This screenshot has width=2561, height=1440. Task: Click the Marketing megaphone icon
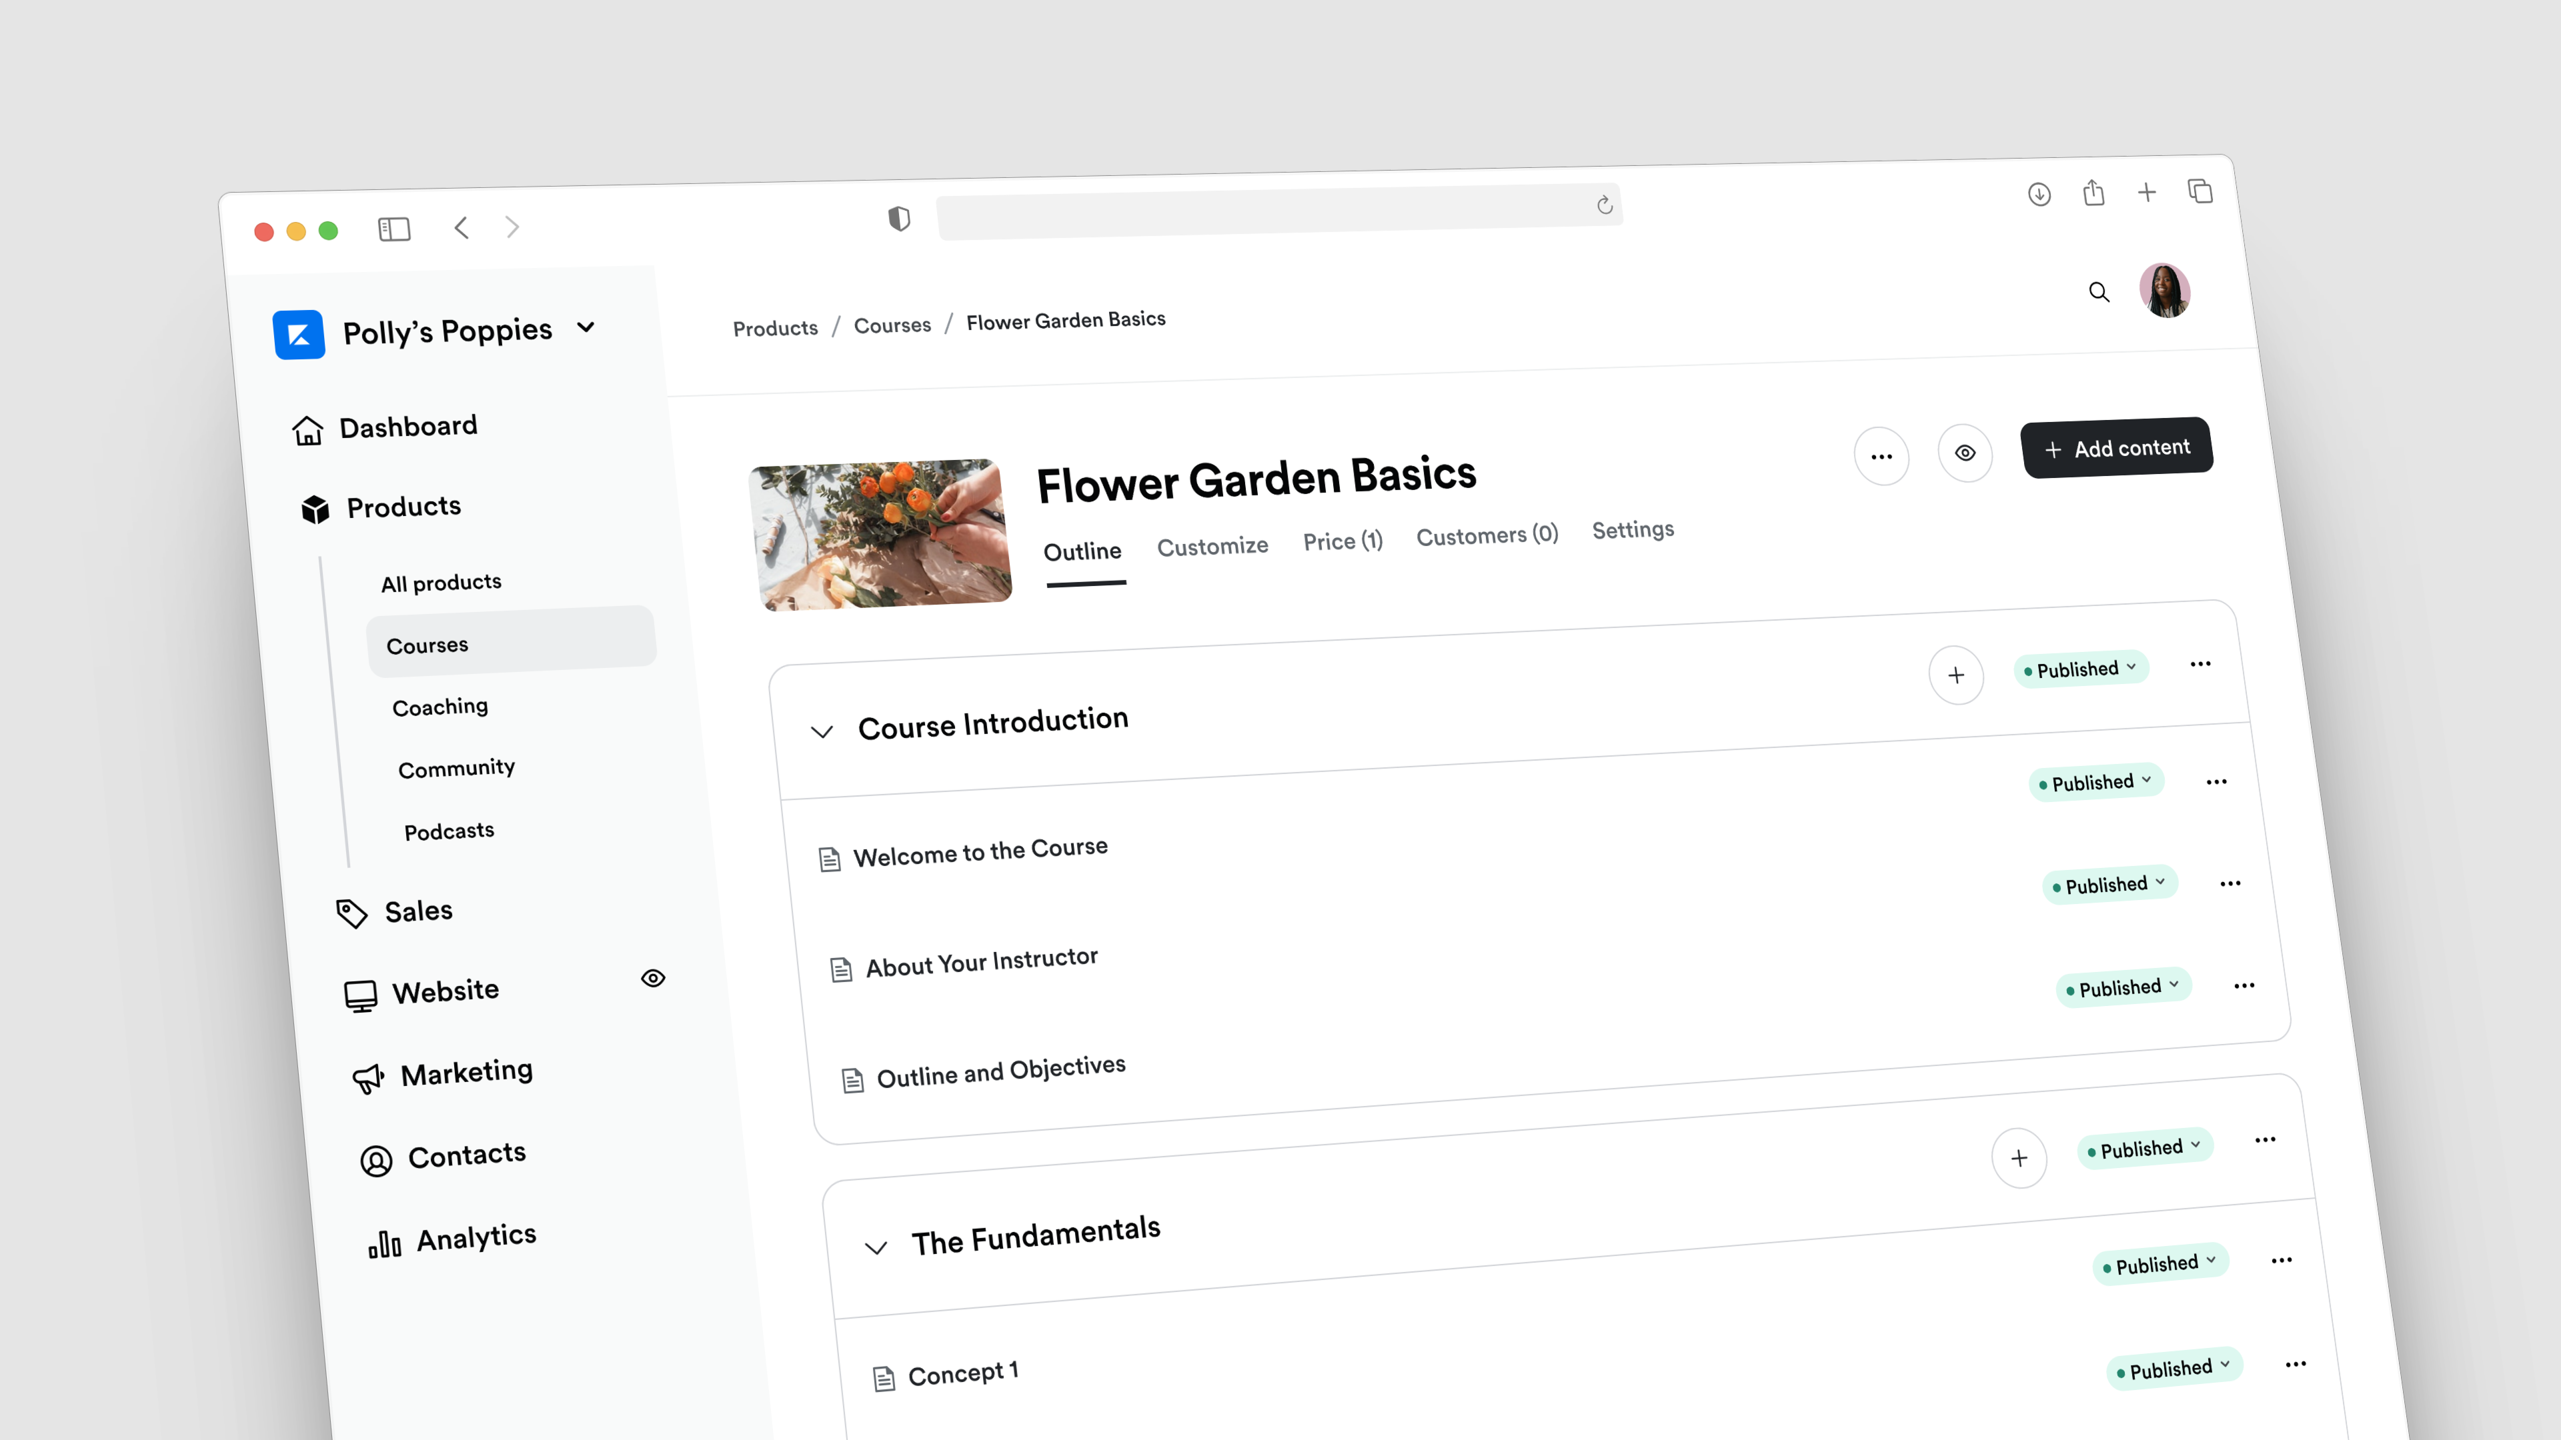(x=368, y=1077)
